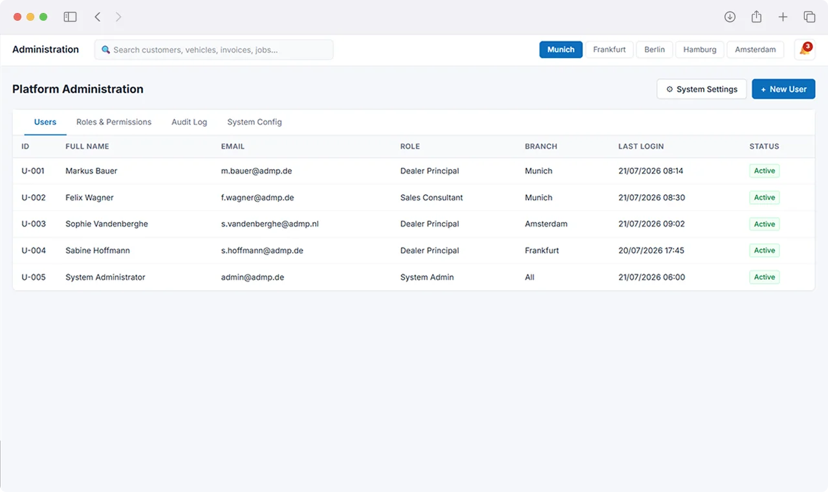Switch to the Frankfurt branch
Image resolution: width=828 pixels, height=492 pixels.
click(x=609, y=50)
